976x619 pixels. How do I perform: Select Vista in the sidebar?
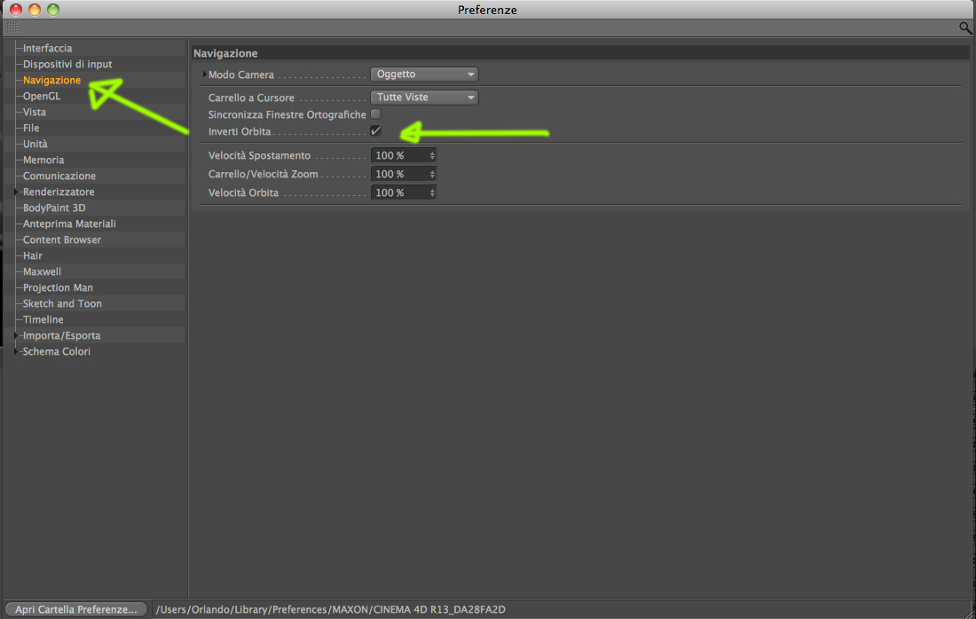(x=35, y=112)
